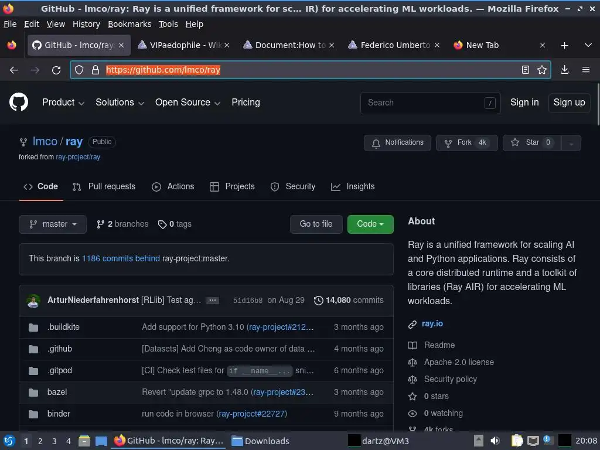Click the Sign in link

[524, 103]
